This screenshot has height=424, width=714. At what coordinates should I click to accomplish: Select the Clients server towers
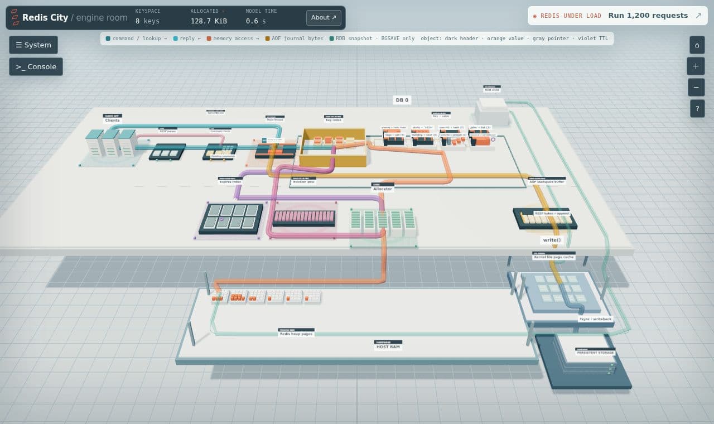(x=110, y=143)
